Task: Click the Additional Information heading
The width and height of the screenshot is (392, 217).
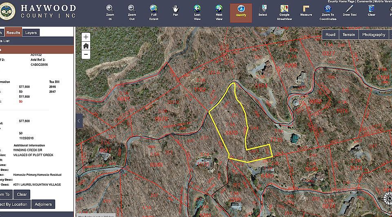Action: tap(29, 145)
